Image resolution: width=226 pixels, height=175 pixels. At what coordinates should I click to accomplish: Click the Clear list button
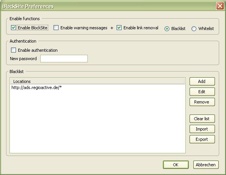click(202, 119)
